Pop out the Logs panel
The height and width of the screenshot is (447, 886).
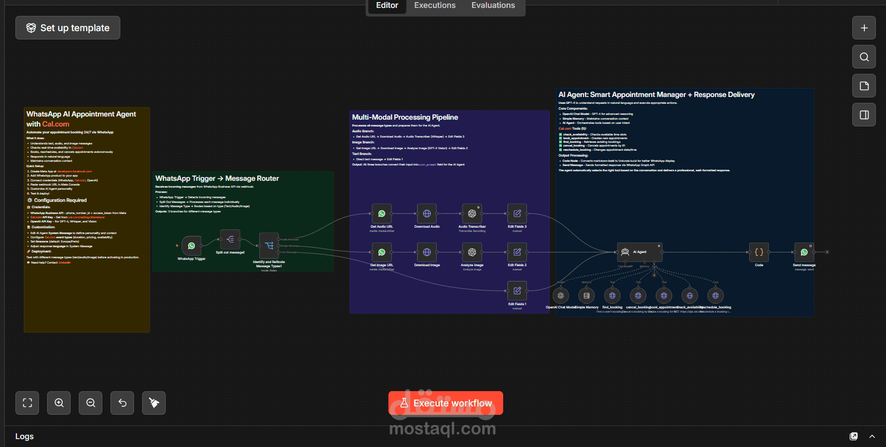coord(854,436)
